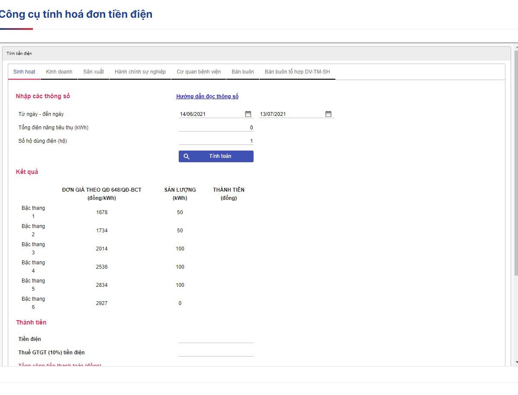Open the start date calendar picker

[248, 114]
